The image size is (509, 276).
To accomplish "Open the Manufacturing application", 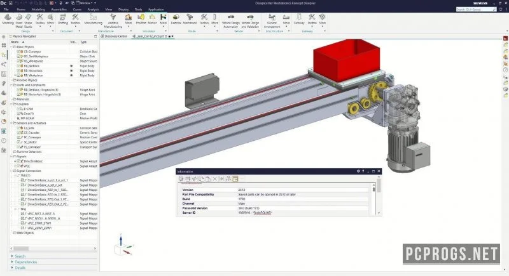I will [93, 19].
